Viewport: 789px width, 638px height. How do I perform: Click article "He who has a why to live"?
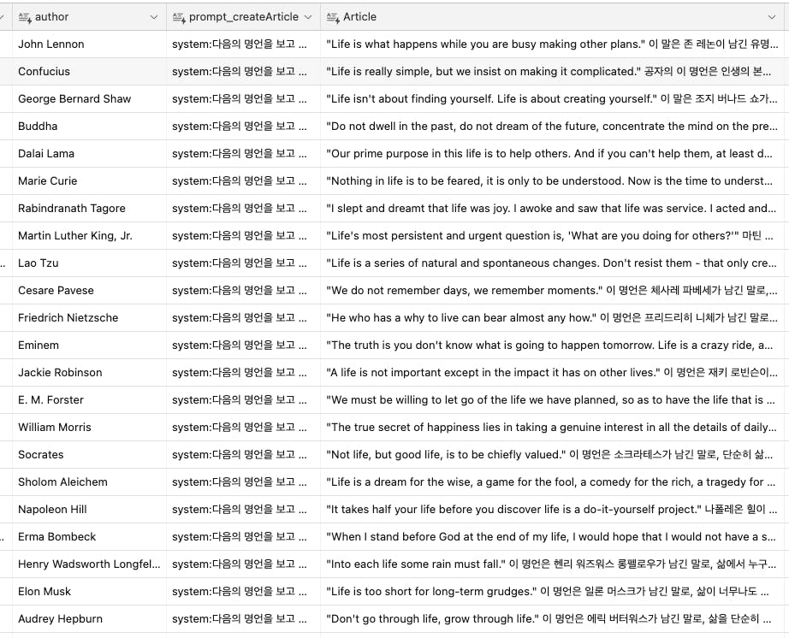click(554, 318)
